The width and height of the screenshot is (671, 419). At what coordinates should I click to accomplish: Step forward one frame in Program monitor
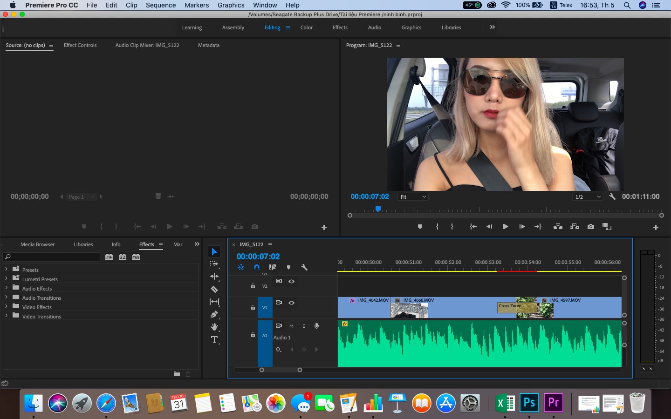point(522,227)
